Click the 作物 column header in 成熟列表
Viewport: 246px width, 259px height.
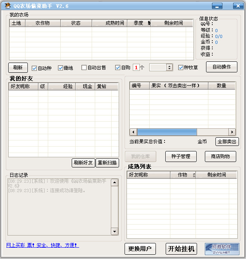[183, 175]
